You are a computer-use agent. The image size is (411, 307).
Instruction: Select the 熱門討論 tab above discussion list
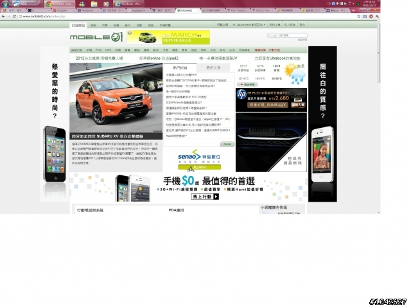coord(180,67)
